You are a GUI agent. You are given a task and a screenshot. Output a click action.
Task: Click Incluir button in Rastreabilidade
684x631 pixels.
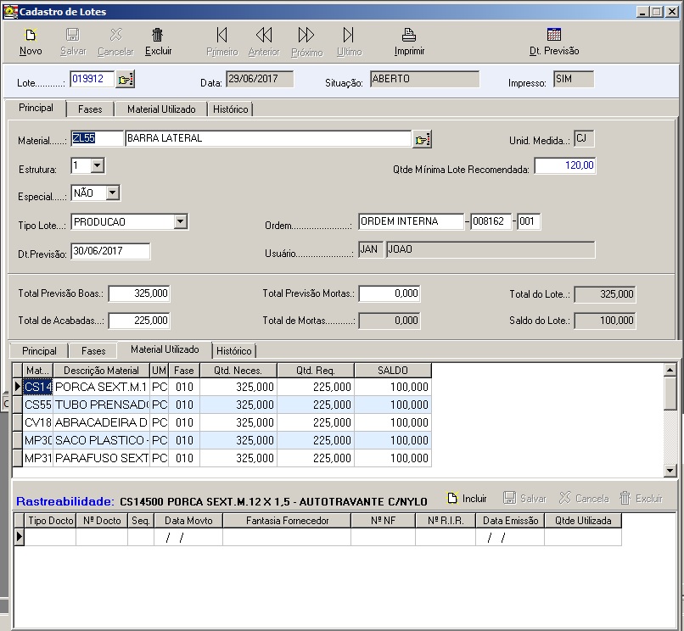467,499
